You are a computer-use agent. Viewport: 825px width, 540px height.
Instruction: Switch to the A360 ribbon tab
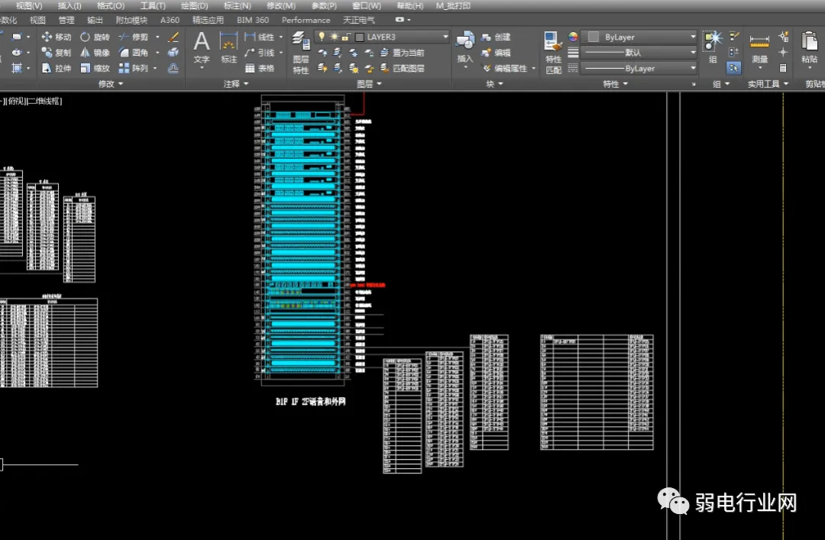pyautogui.click(x=170, y=20)
